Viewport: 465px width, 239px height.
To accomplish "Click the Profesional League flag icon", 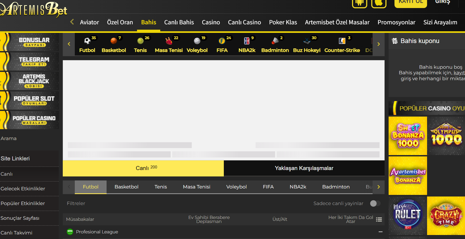I will 70,232.
